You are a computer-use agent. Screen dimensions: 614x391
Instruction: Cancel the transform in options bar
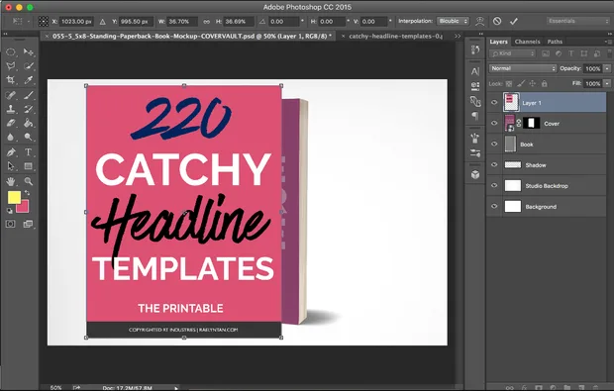497,21
